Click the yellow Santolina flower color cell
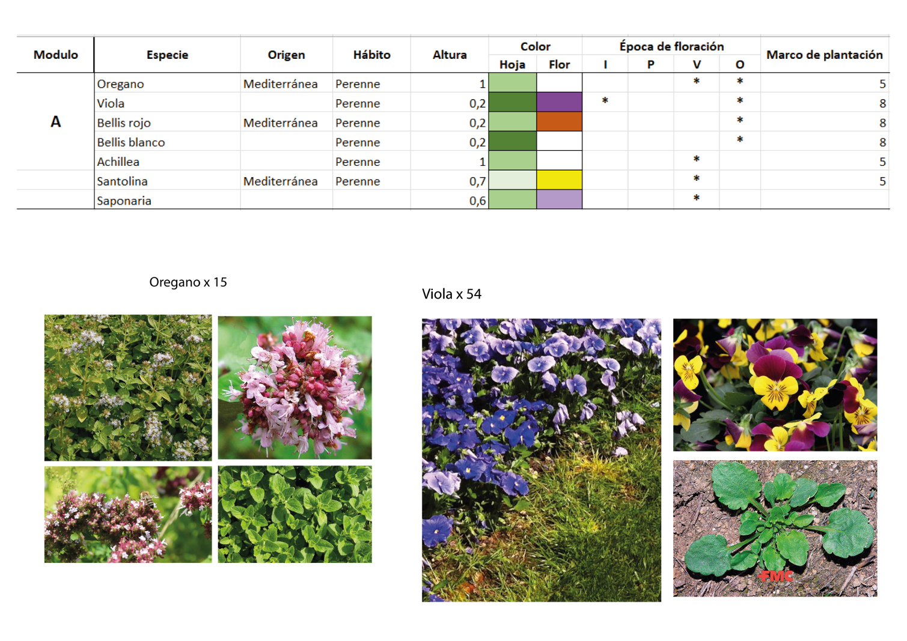907x641 pixels. click(x=559, y=180)
